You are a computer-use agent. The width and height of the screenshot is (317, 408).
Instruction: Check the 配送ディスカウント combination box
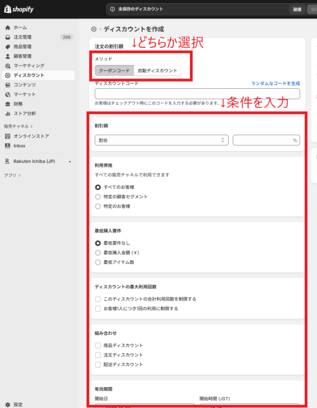coord(98,365)
